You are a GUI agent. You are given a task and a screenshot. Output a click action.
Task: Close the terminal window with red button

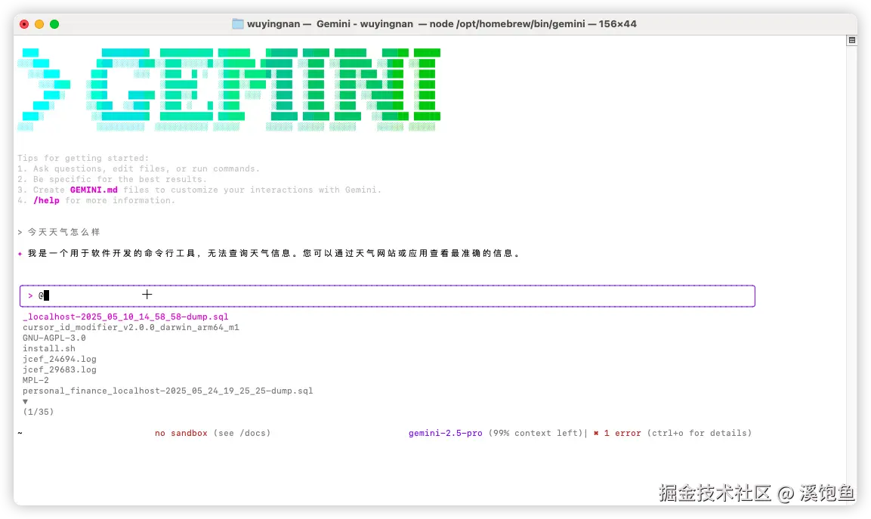pyautogui.click(x=24, y=24)
